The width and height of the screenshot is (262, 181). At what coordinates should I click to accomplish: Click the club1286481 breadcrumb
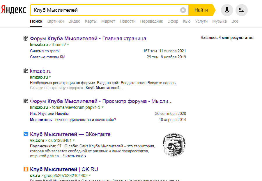(x=60, y=140)
